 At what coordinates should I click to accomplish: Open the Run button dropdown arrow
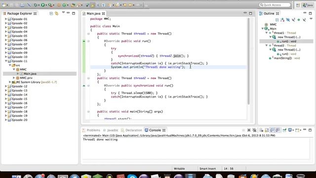pos(46,5)
